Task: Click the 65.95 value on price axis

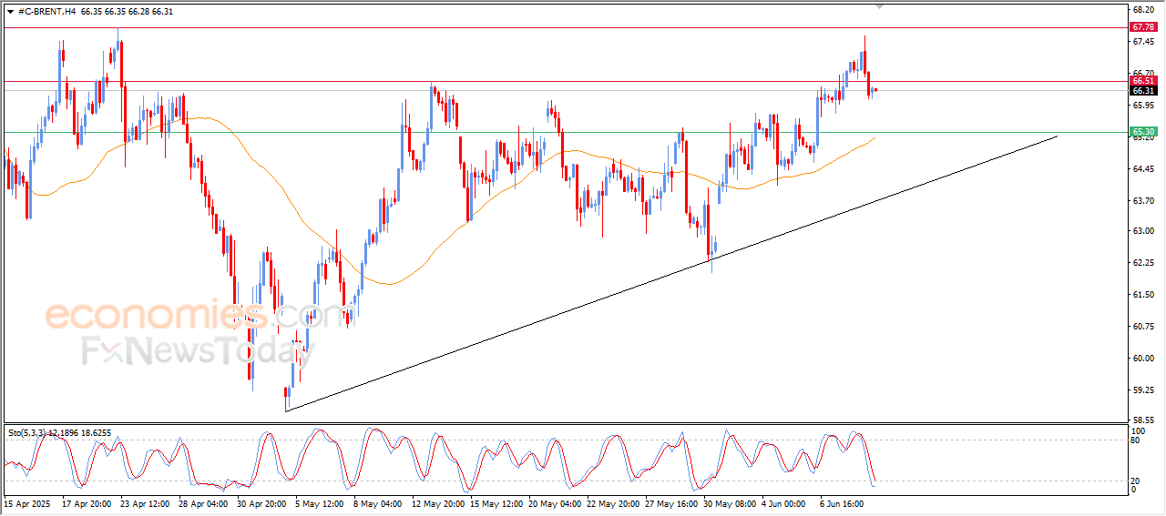Action: [x=1143, y=105]
